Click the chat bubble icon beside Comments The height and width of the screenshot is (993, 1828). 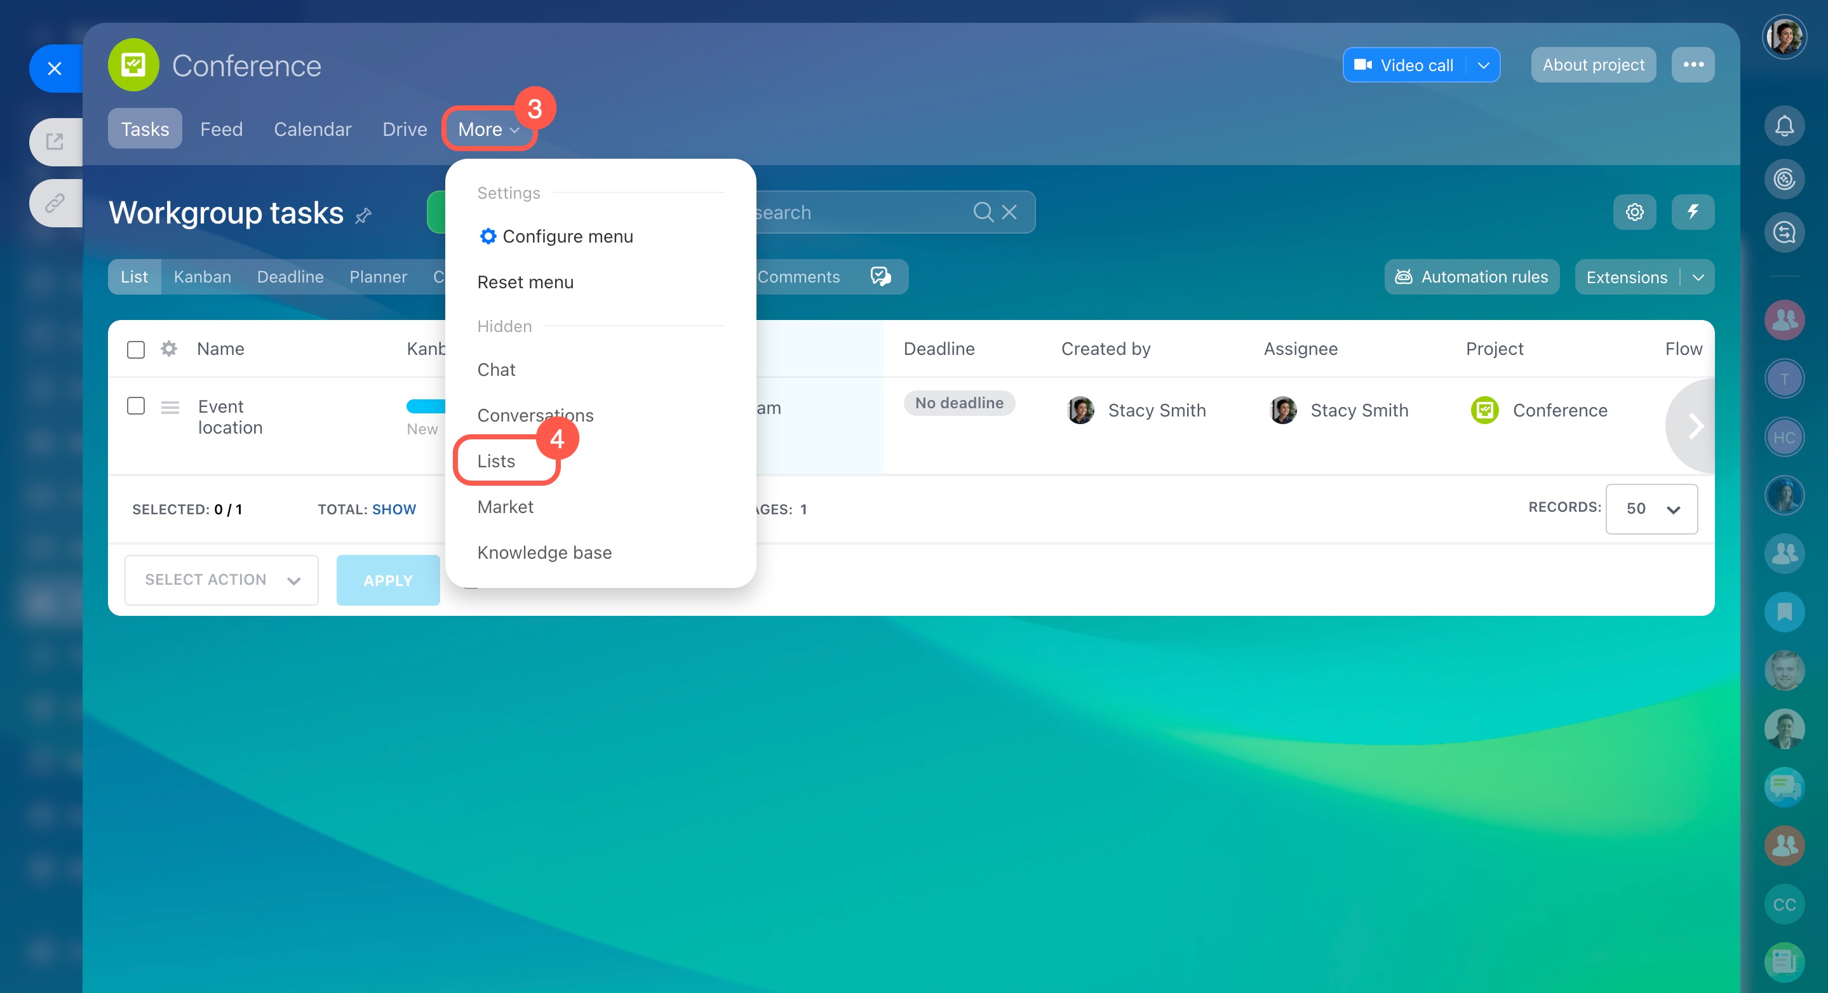pyautogui.click(x=880, y=277)
